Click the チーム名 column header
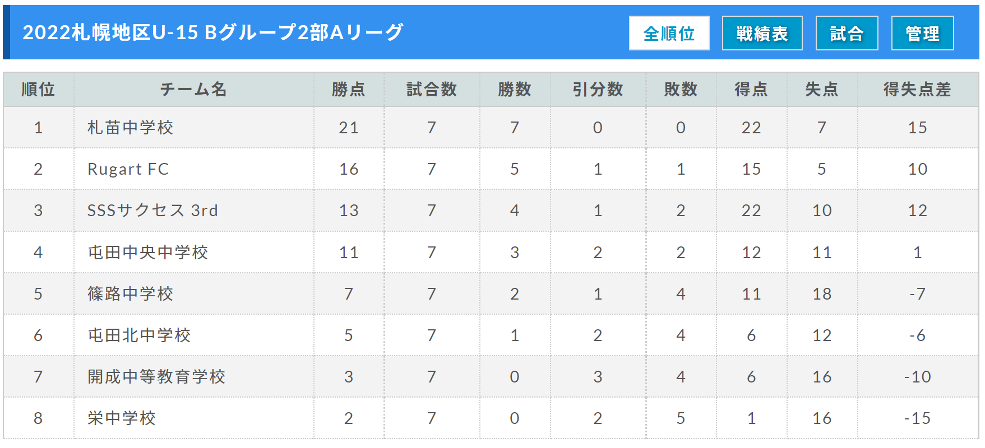 [193, 90]
